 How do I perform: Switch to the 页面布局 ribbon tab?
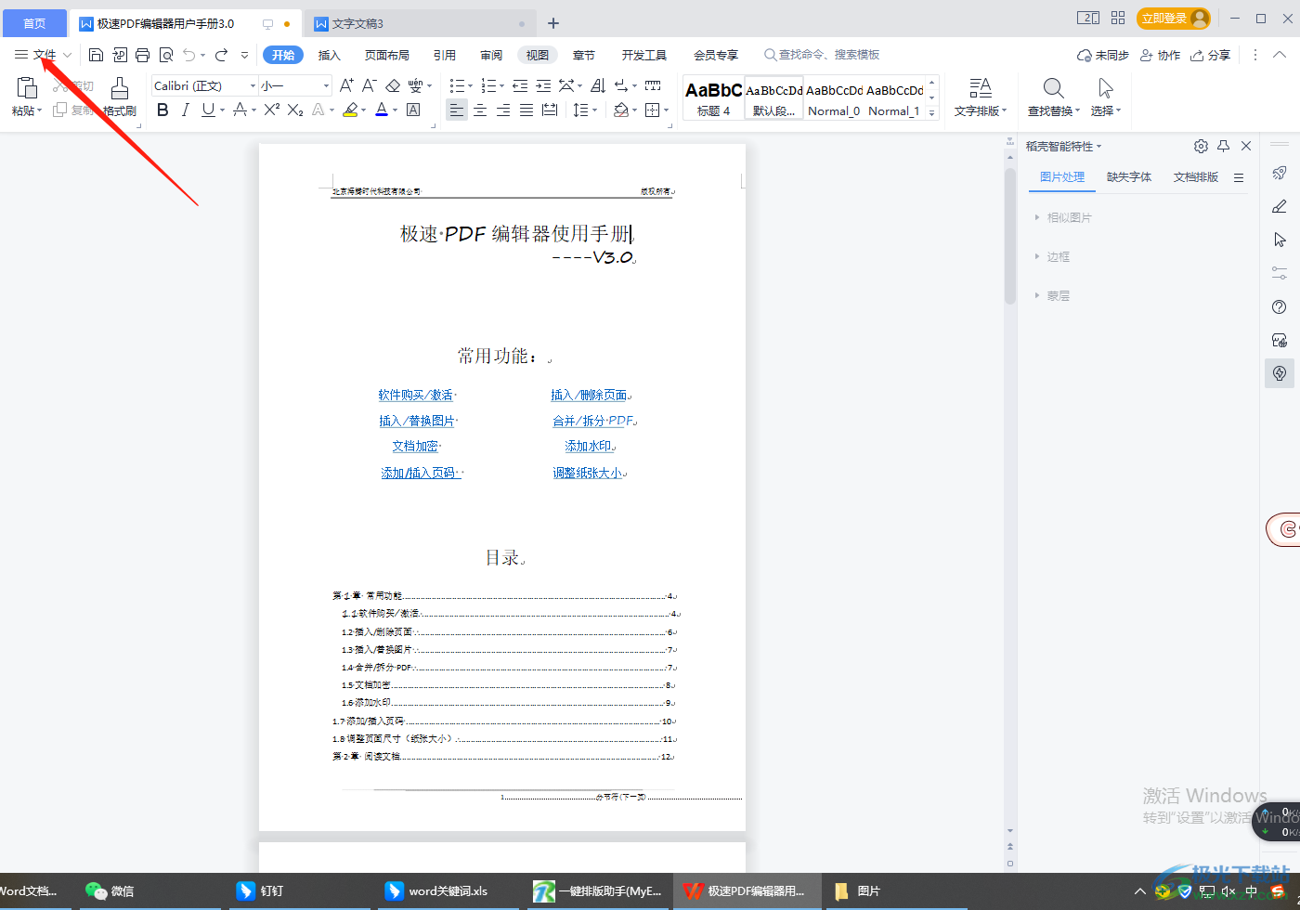click(x=387, y=55)
